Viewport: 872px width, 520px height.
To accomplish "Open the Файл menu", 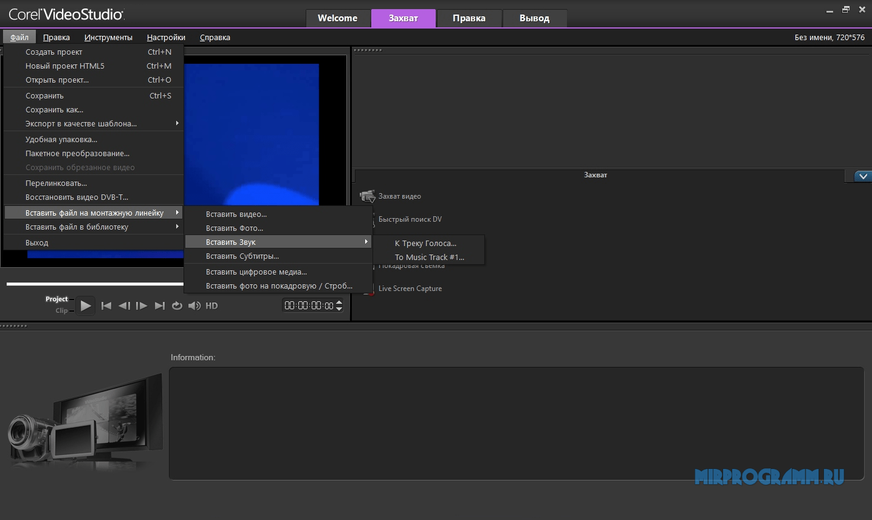I will coord(19,37).
